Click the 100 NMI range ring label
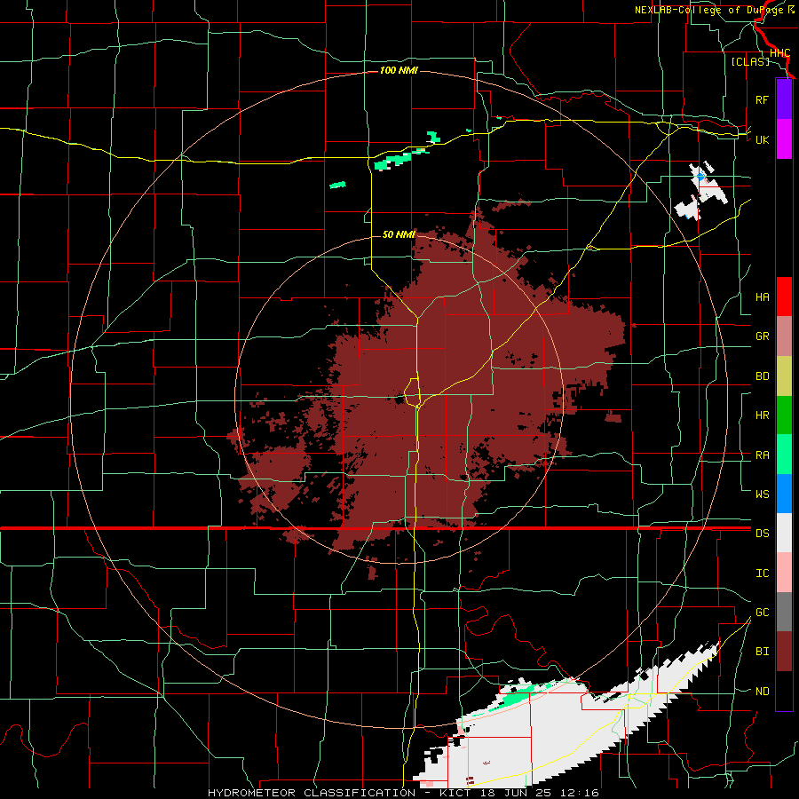 point(399,70)
